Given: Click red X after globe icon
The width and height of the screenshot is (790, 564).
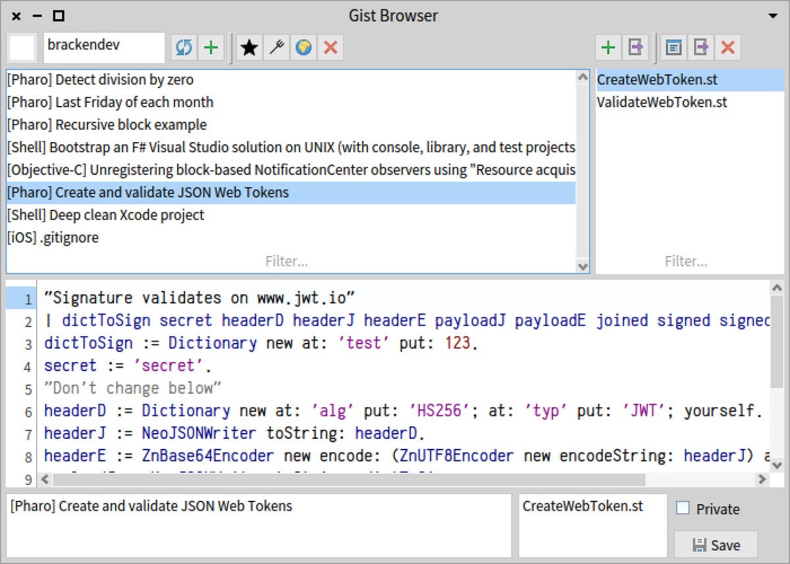Looking at the screenshot, I should click(x=330, y=48).
